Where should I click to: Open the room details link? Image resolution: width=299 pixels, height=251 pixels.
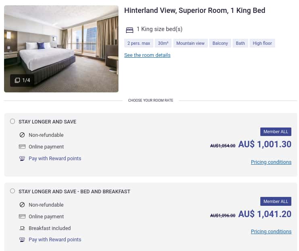tap(147, 55)
